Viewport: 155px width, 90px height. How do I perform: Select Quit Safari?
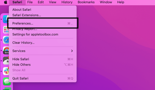coord(43,78)
